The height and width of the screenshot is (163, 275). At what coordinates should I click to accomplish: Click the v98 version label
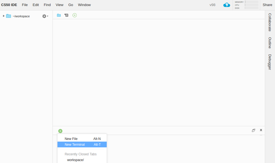click(x=212, y=5)
